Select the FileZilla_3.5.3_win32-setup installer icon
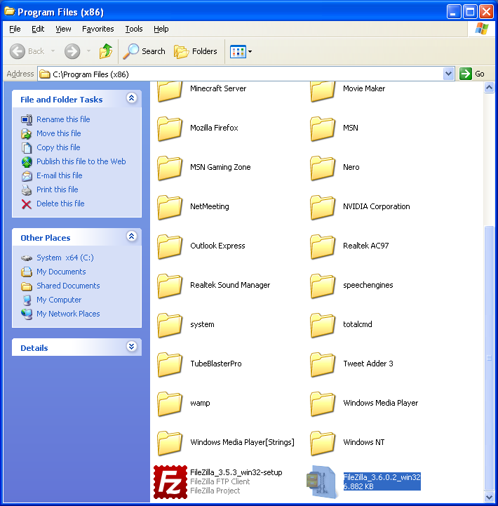Screen dimensions: 498x506 pyautogui.click(x=169, y=481)
